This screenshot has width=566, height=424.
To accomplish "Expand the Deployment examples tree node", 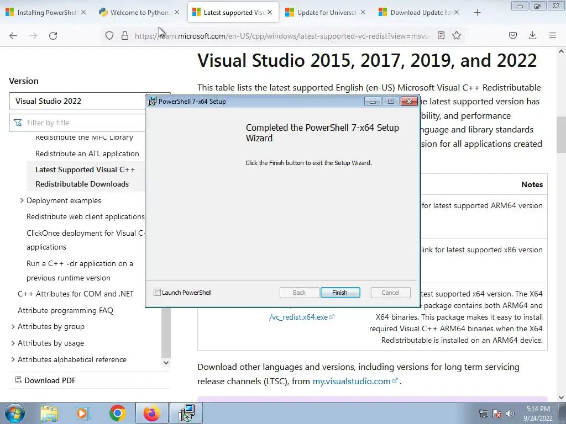I will click(22, 200).
